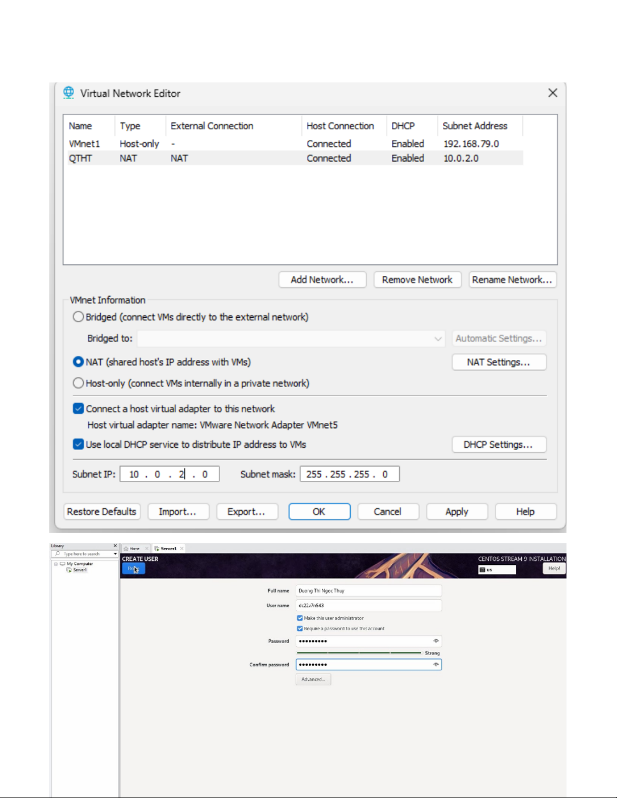Click the Server1 VM icon in Library

69,570
